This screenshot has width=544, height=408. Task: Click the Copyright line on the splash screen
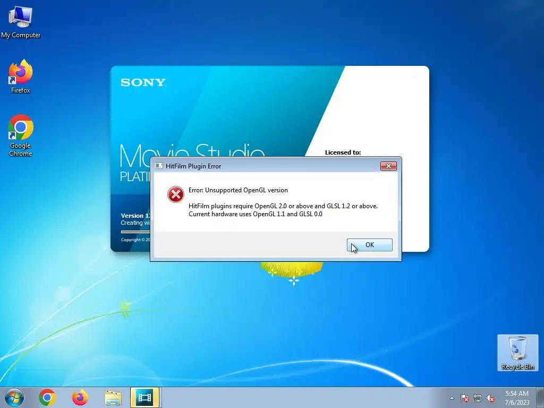click(135, 240)
